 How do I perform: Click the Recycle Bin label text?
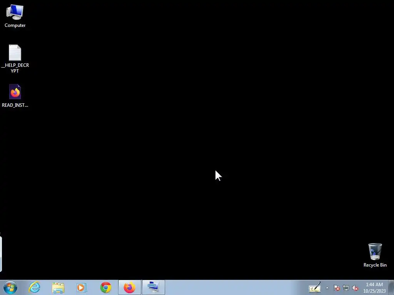(x=375, y=265)
